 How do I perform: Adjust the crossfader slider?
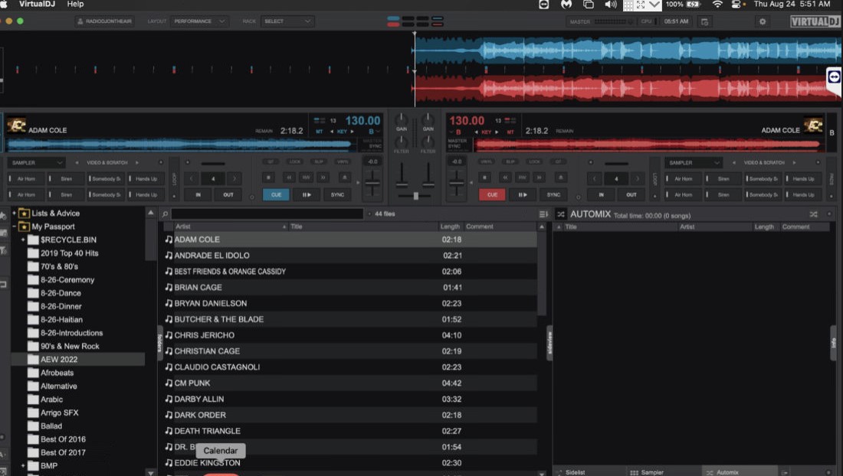[415, 196]
